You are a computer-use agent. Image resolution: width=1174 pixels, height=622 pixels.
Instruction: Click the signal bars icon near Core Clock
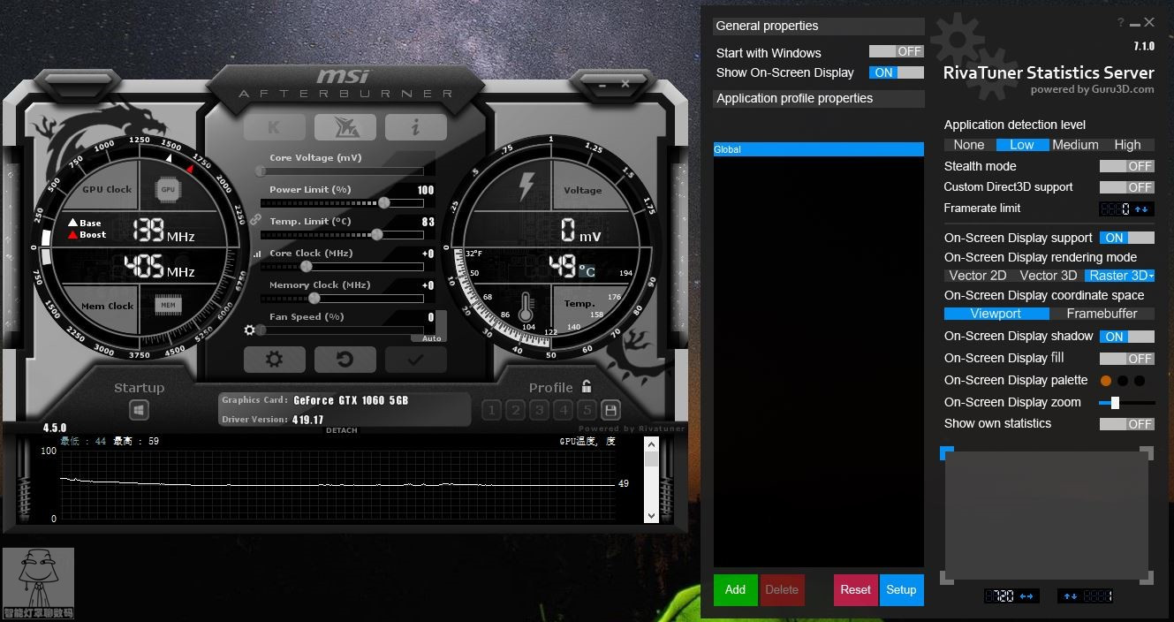[x=257, y=254]
